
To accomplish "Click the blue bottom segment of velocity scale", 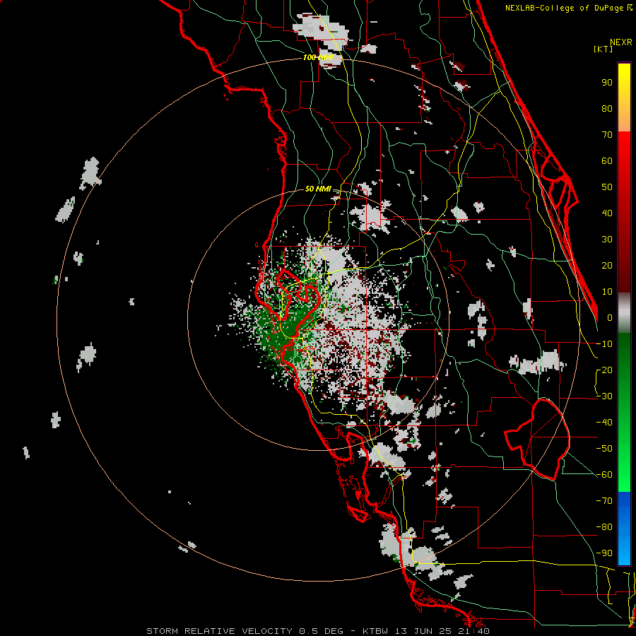I will (624, 528).
